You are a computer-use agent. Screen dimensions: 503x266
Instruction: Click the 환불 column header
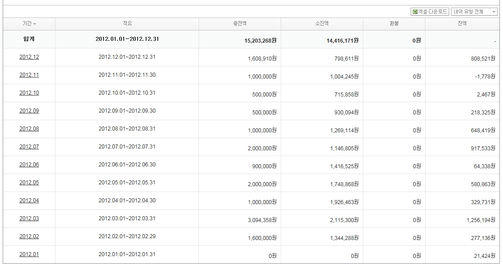pos(394,24)
